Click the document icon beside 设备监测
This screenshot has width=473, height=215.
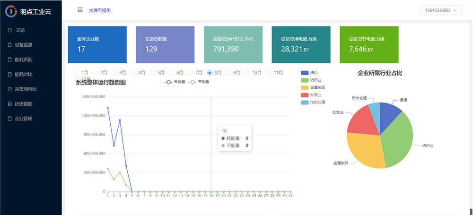[9, 45]
